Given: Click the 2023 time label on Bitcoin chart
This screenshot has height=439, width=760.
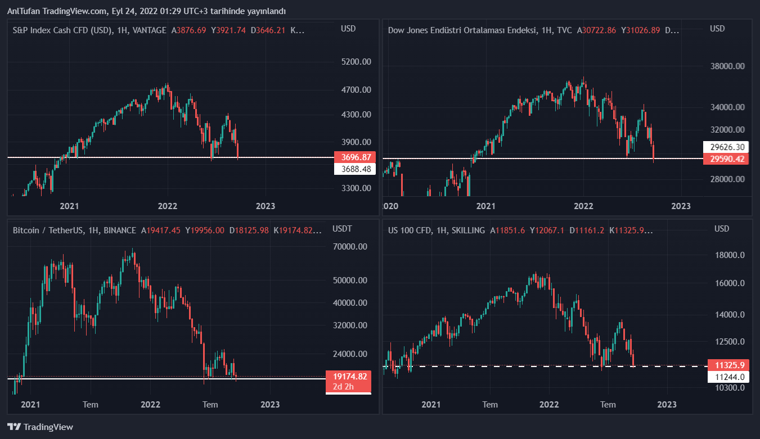Looking at the screenshot, I should (x=271, y=405).
